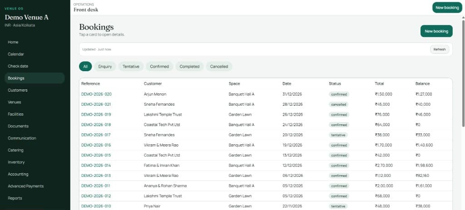Open booking DEMO-2026-014
The height and width of the screenshot is (210, 465).
(96, 165)
